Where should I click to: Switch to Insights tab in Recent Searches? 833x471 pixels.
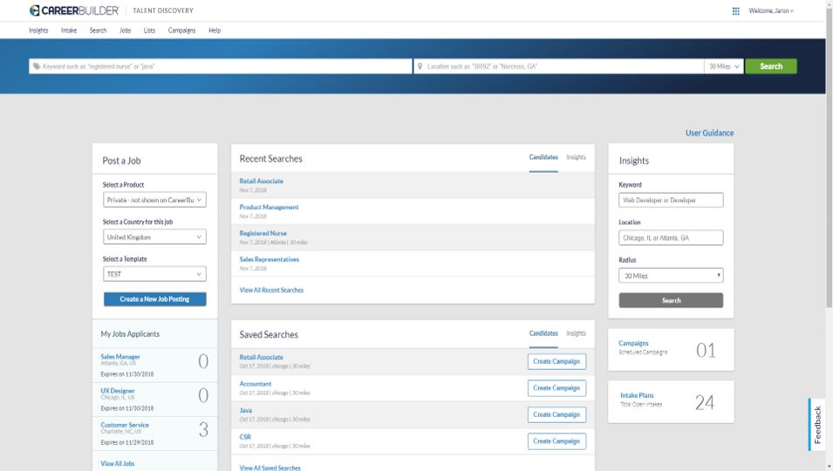pyautogui.click(x=576, y=158)
